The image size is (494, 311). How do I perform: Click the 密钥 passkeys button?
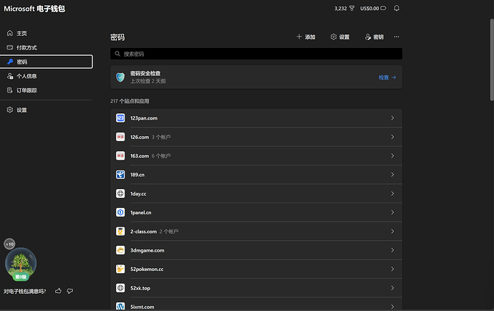(x=374, y=37)
